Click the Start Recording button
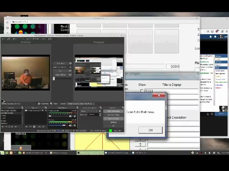 coord(113,115)
